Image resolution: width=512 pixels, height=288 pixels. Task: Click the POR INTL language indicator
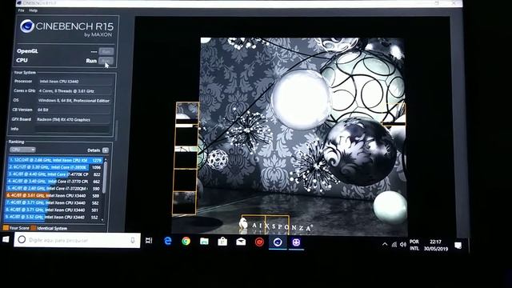pyautogui.click(x=414, y=245)
